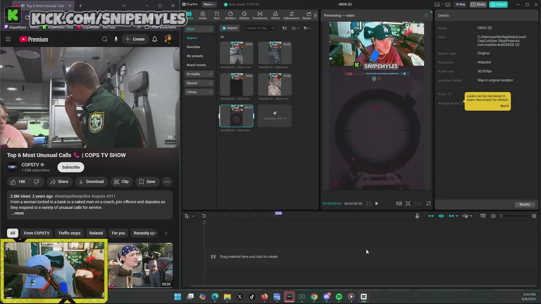Dismiss the tooltip with Got it

tap(504, 106)
